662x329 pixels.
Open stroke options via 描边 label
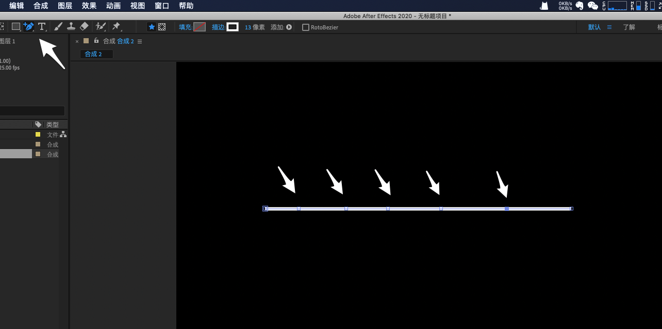219,27
